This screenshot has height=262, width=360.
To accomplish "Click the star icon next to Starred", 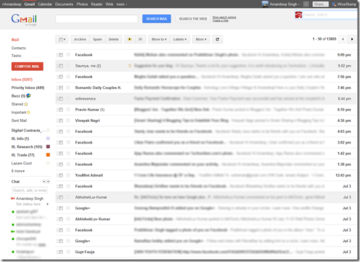I will coord(26,104).
